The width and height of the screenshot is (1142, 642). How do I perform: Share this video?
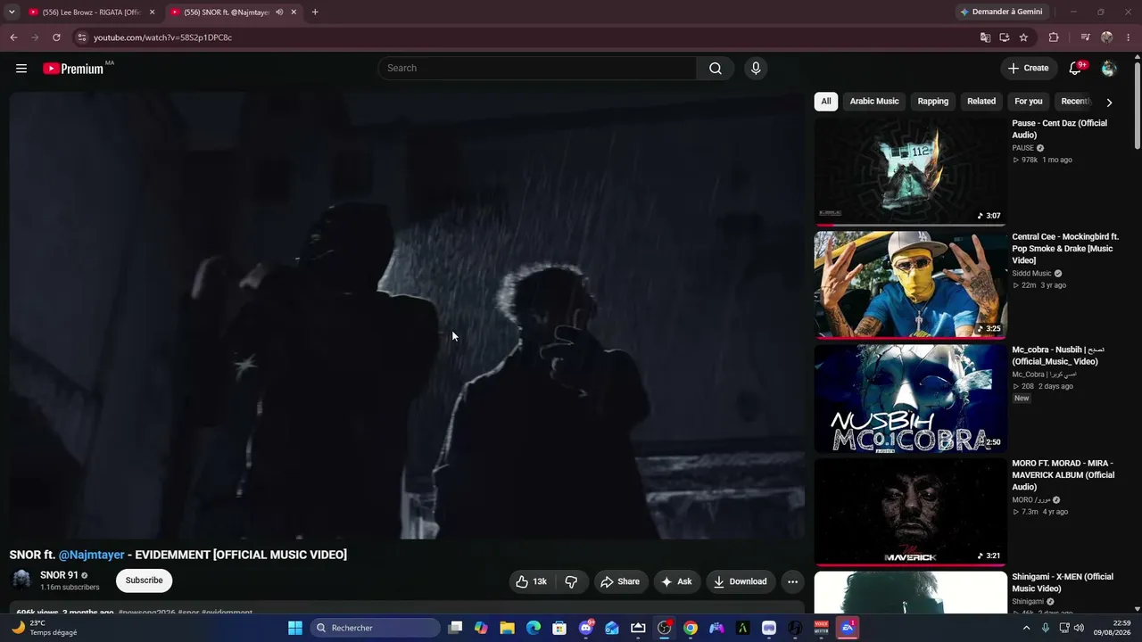click(620, 581)
